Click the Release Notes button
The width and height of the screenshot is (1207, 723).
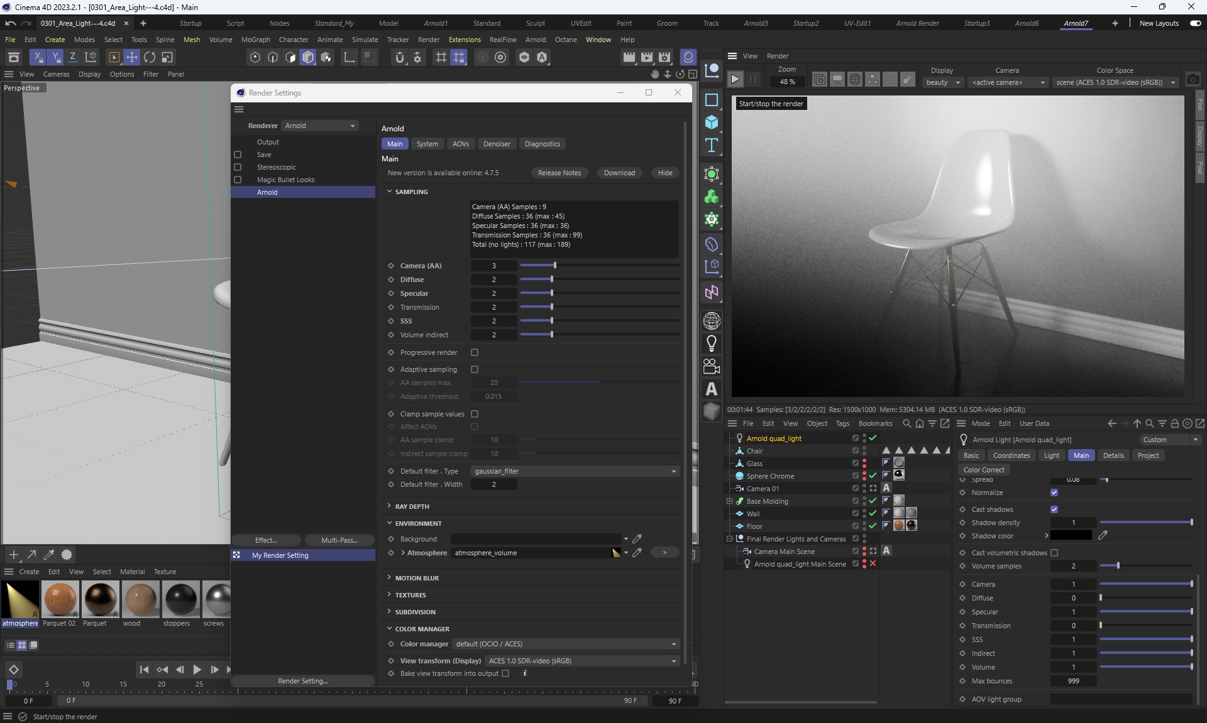(x=559, y=173)
